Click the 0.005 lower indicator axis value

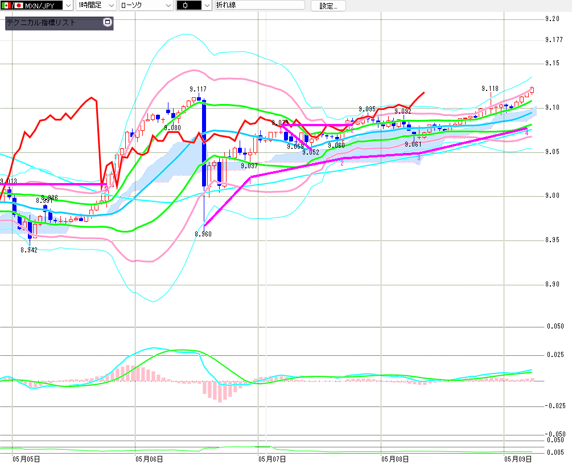(555, 452)
